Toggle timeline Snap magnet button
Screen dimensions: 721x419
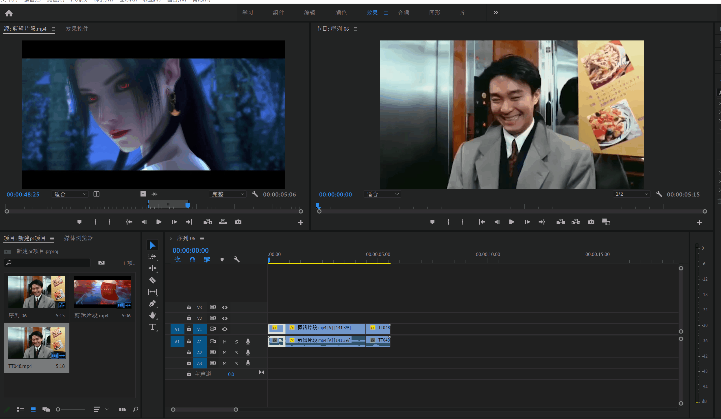click(192, 259)
